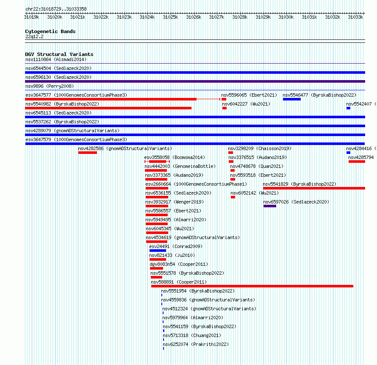Select nsv5586557 (Ebert2021) label

point(173,211)
